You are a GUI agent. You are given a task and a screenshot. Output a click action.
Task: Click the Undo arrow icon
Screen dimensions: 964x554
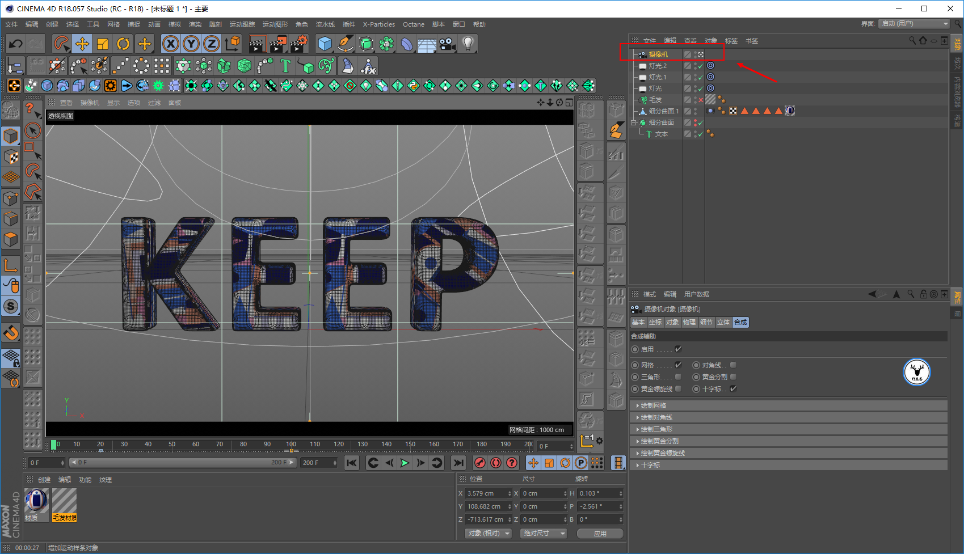16,44
